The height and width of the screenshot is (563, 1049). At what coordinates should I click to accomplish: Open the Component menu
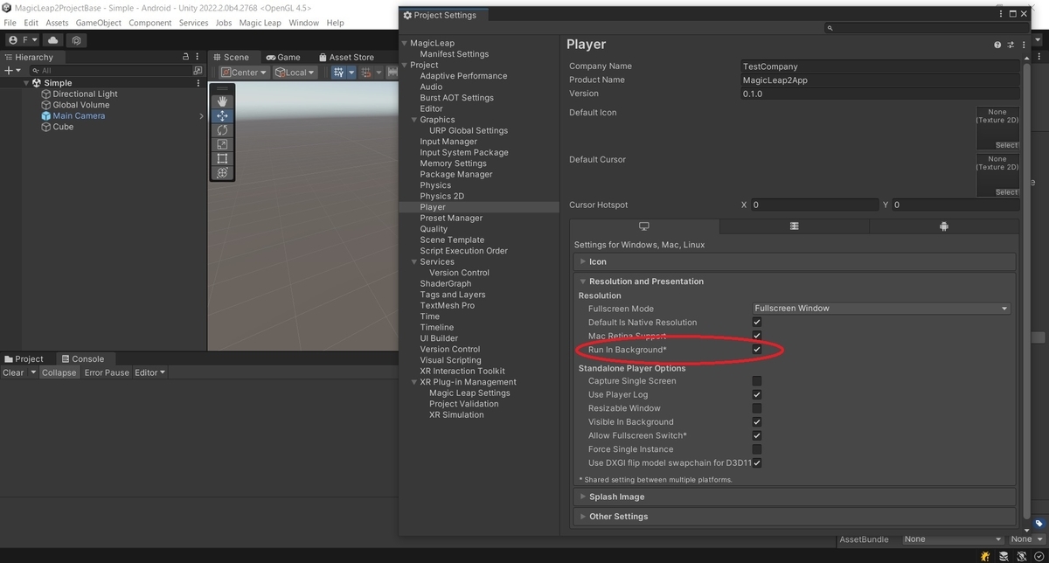(x=150, y=23)
